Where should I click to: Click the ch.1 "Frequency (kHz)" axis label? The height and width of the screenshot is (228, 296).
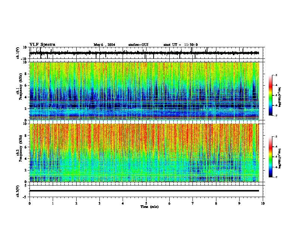(x=21, y=86)
